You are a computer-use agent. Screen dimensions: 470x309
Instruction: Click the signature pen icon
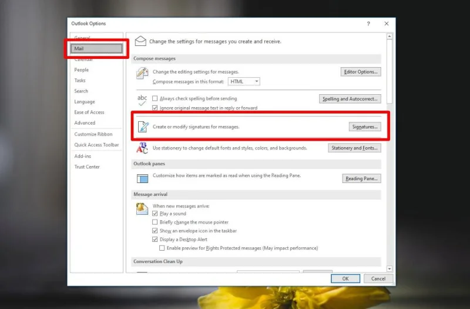point(143,127)
